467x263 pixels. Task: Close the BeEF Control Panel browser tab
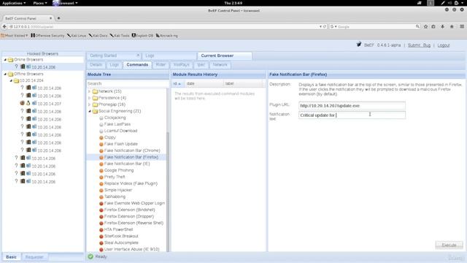click(50, 18)
